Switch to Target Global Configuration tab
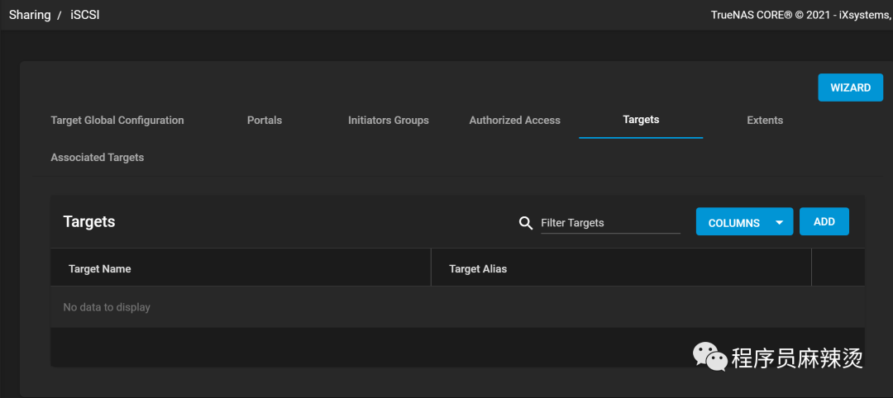This screenshot has width=893, height=398. [x=117, y=120]
